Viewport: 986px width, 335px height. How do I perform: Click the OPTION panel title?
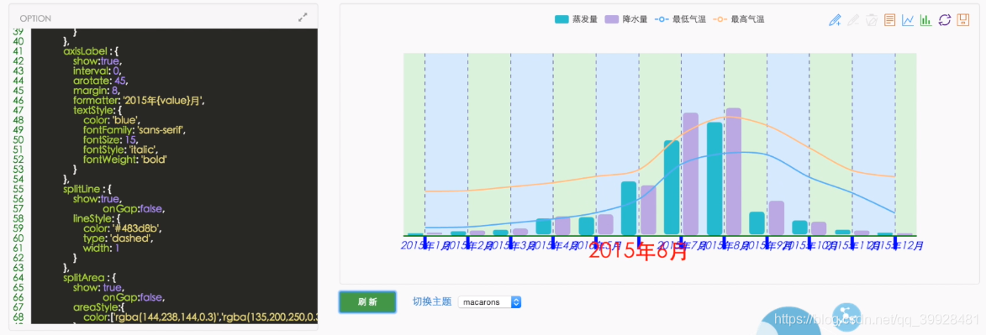coord(36,18)
